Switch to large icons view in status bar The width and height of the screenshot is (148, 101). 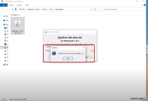point(144,99)
